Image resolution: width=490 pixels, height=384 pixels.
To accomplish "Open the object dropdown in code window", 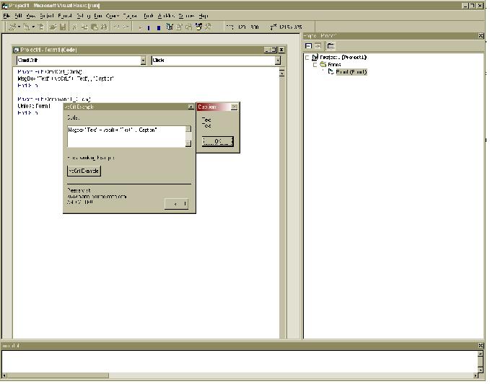I will pyautogui.click(x=143, y=61).
